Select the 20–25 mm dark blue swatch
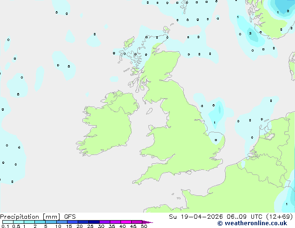Screen dimensions: 295x228 [83, 222]
